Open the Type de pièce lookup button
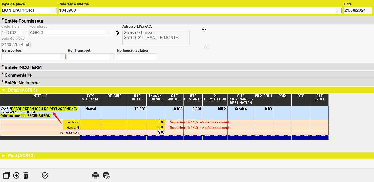The height and width of the screenshot is (182, 374). point(53,11)
